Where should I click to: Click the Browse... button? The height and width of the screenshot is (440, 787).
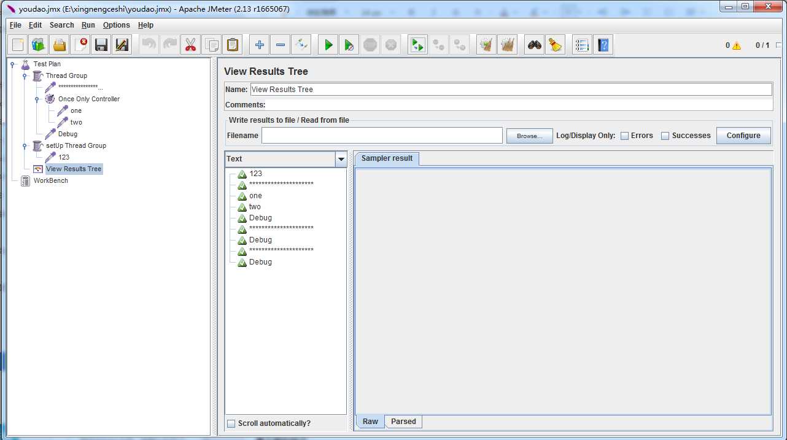(x=529, y=136)
